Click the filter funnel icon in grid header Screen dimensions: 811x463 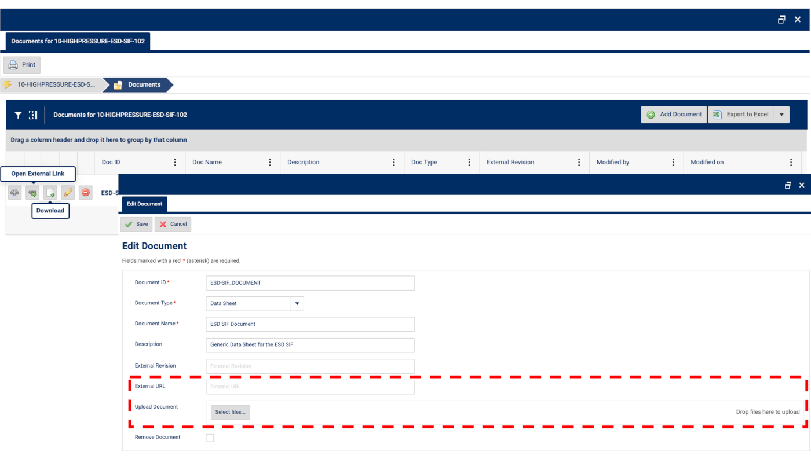tap(18, 115)
